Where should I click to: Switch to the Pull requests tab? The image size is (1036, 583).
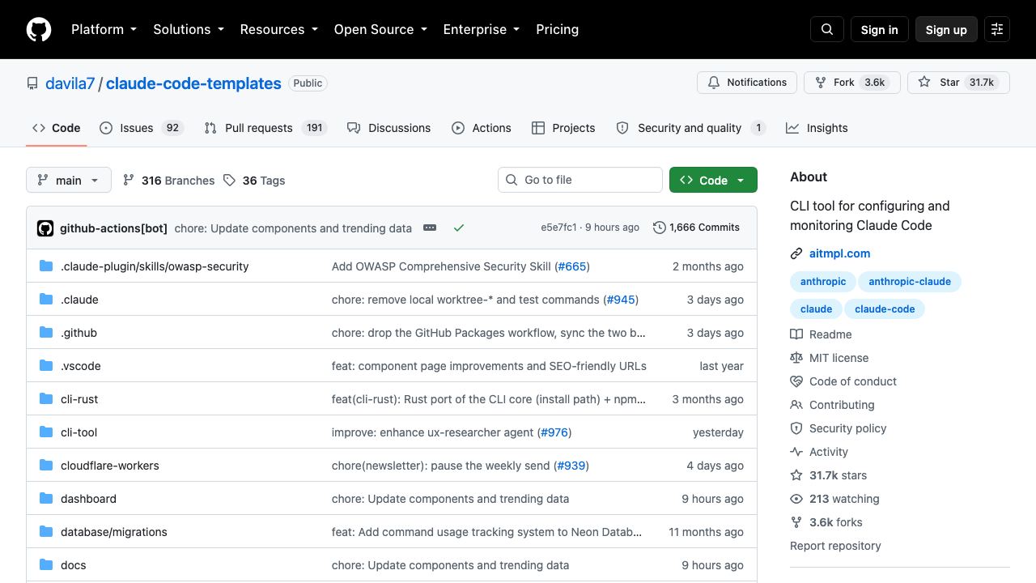coord(265,128)
